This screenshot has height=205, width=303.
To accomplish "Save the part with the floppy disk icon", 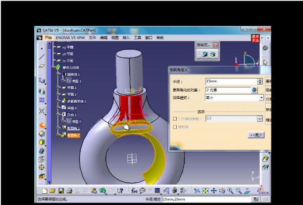I will click(x=61, y=191).
